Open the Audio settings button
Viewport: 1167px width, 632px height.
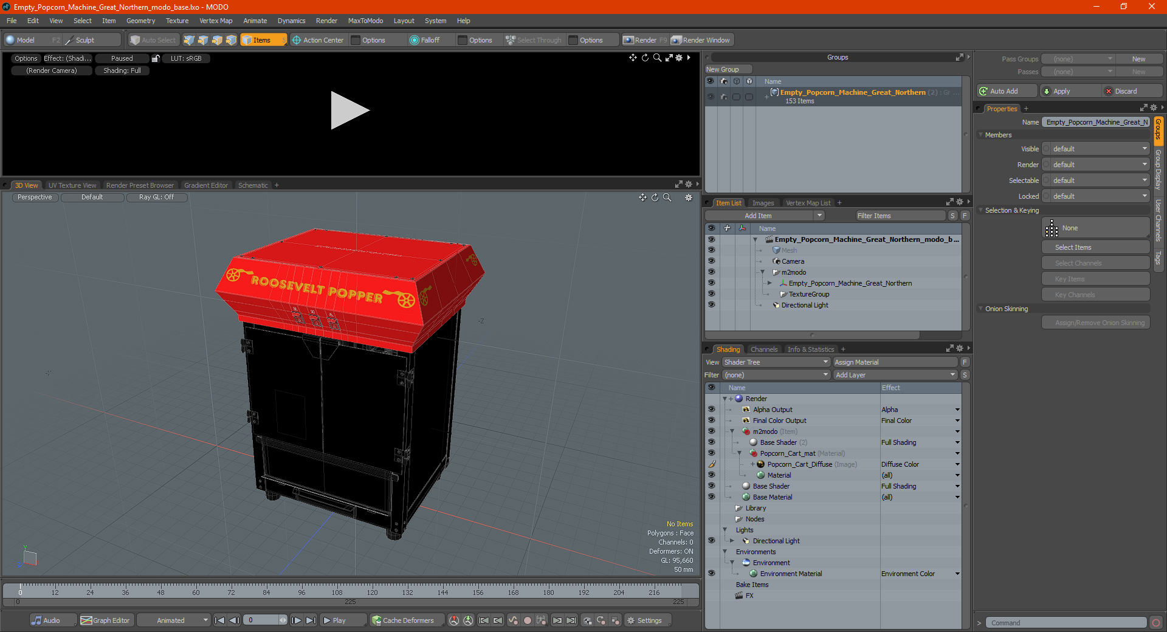tap(53, 620)
